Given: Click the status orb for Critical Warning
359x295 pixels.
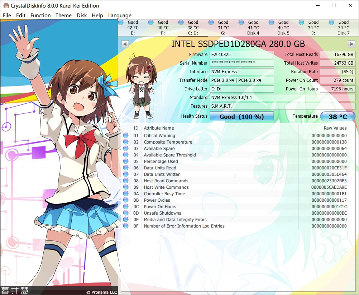Looking at the screenshot, I should [x=126, y=135].
